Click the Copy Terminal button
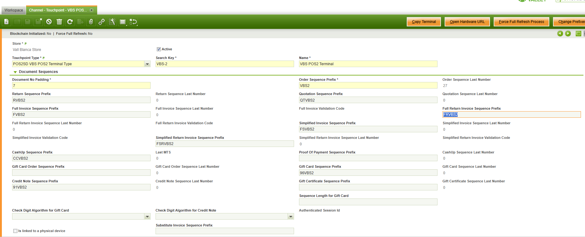The image size is (585, 237). 424,22
